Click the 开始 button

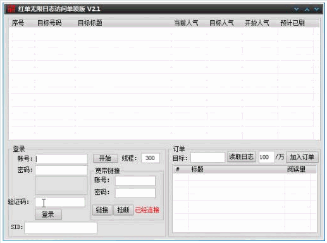105,158
